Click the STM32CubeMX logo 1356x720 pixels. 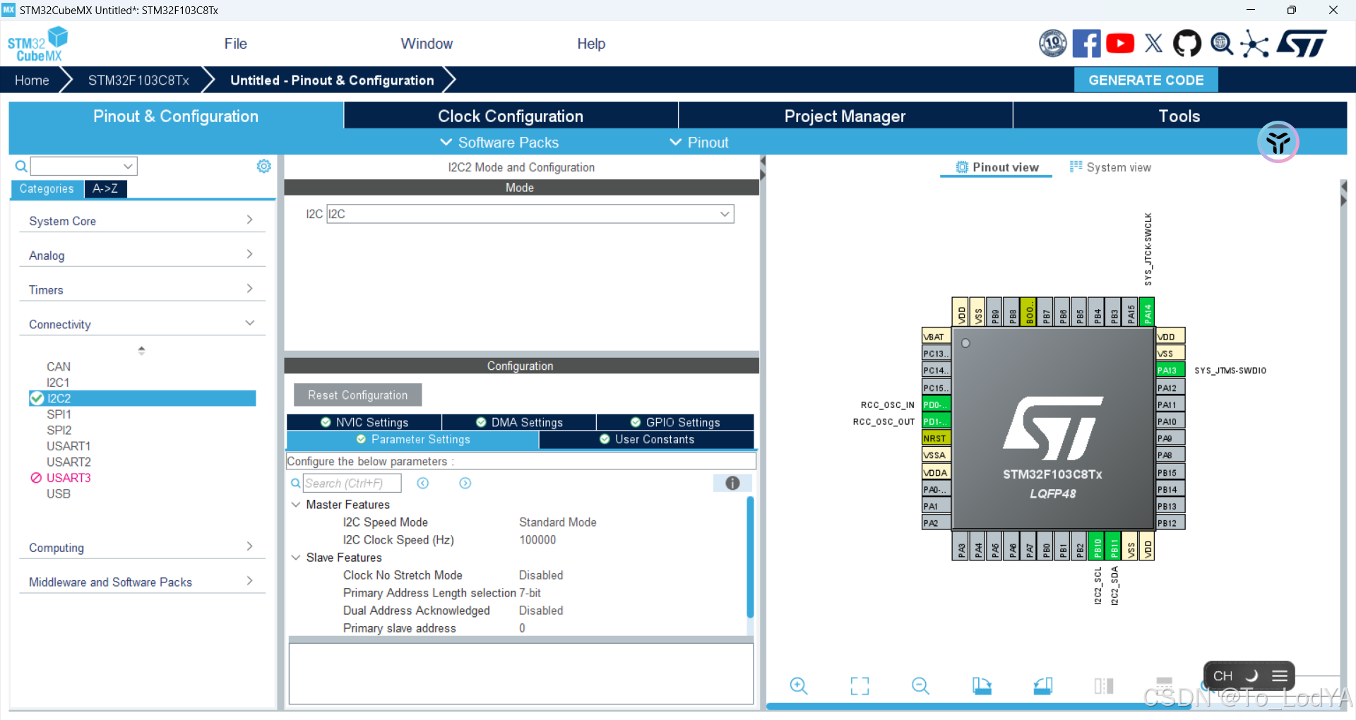point(38,44)
